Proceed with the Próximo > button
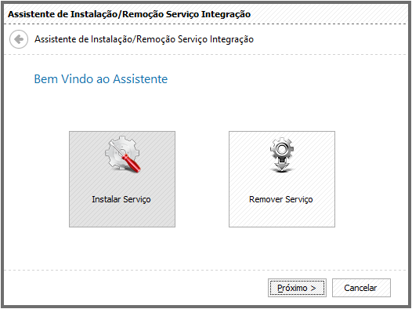 [x=297, y=288]
